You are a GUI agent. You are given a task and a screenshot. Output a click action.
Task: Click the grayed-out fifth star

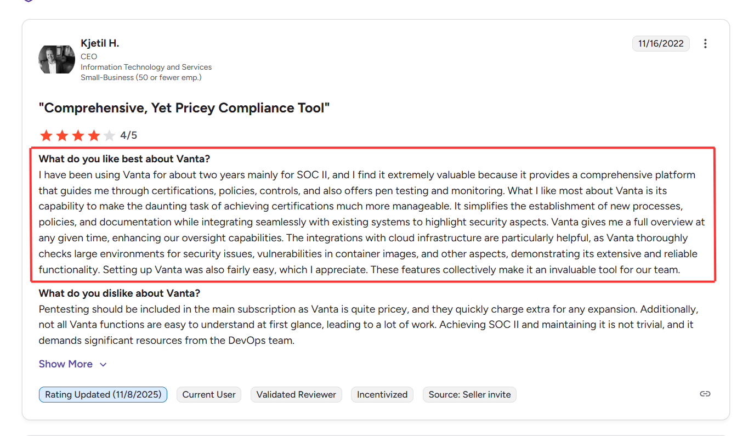[110, 134]
